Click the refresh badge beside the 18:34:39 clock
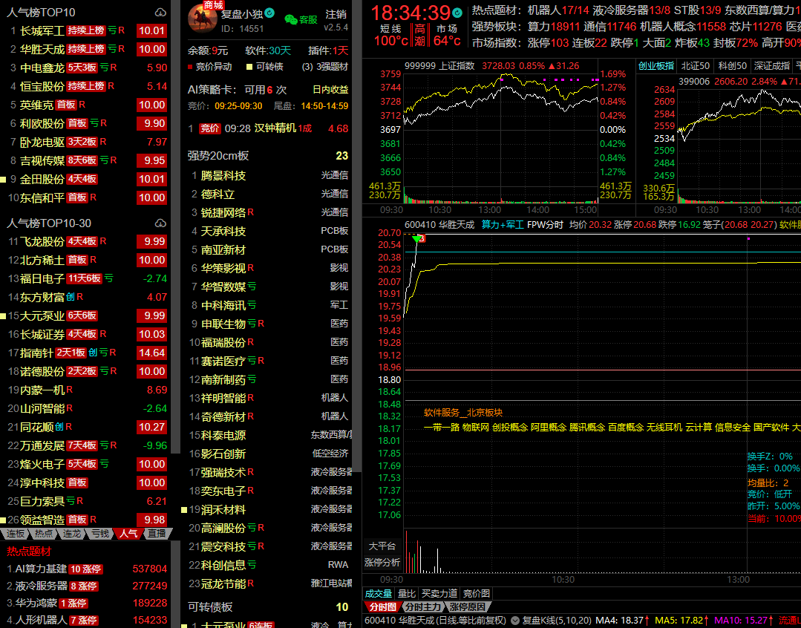Screen dimensions: 801x628 (x=457, y=13)
